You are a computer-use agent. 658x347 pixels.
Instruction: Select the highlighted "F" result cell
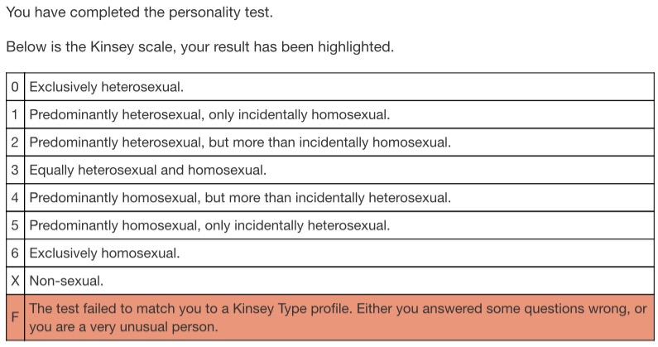click(x=16, y=318)
